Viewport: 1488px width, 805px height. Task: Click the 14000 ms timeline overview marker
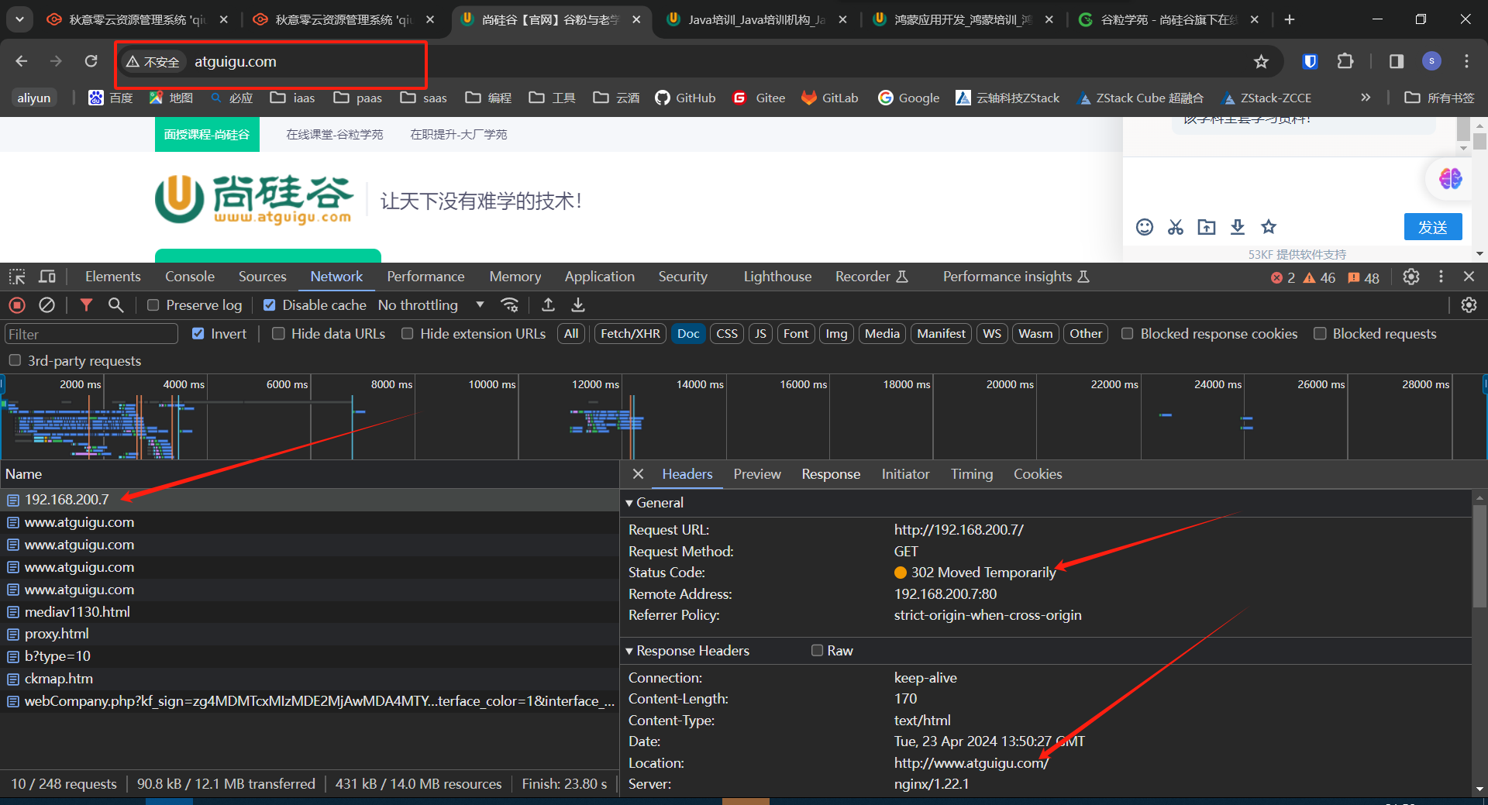pyautogui.click(x=700, y=384)
